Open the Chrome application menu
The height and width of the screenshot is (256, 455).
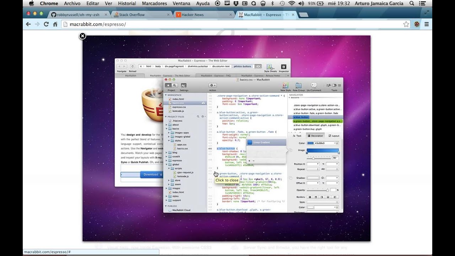pyautogui.click(x=49, y=4)
